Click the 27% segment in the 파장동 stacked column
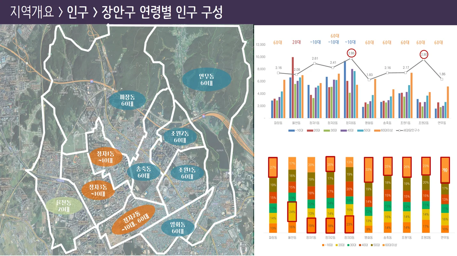The height and width of the screenshot is (256, 457). pyautogui.click(x=273, y=167)
